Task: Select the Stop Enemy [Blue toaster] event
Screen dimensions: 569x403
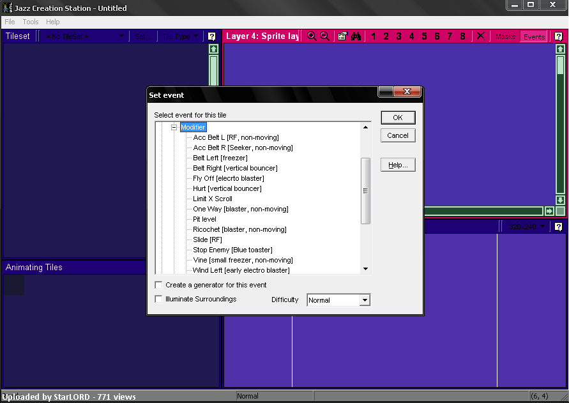Action: coord(232,250)
